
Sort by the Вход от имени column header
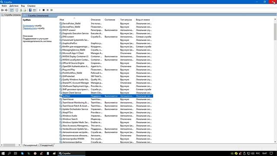click(144, 19)
